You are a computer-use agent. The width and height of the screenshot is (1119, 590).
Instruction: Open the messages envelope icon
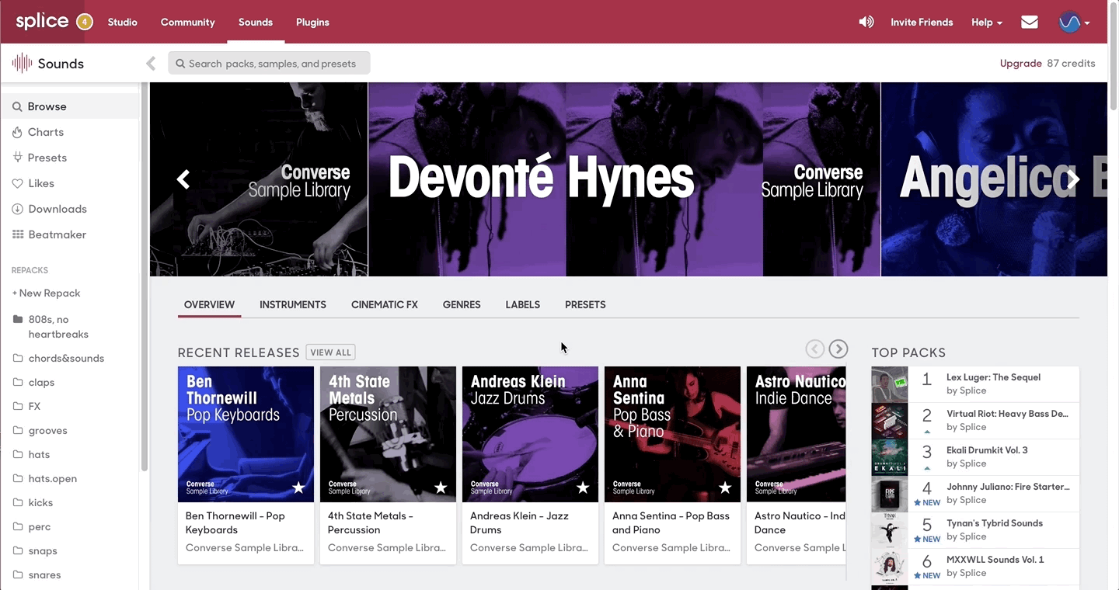(x=1030, y=22)
